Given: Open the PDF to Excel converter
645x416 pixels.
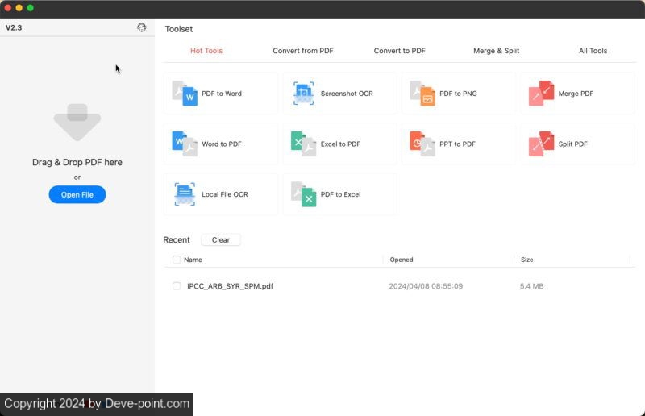Looking at the screenshot, I should (x=339, y=194).
